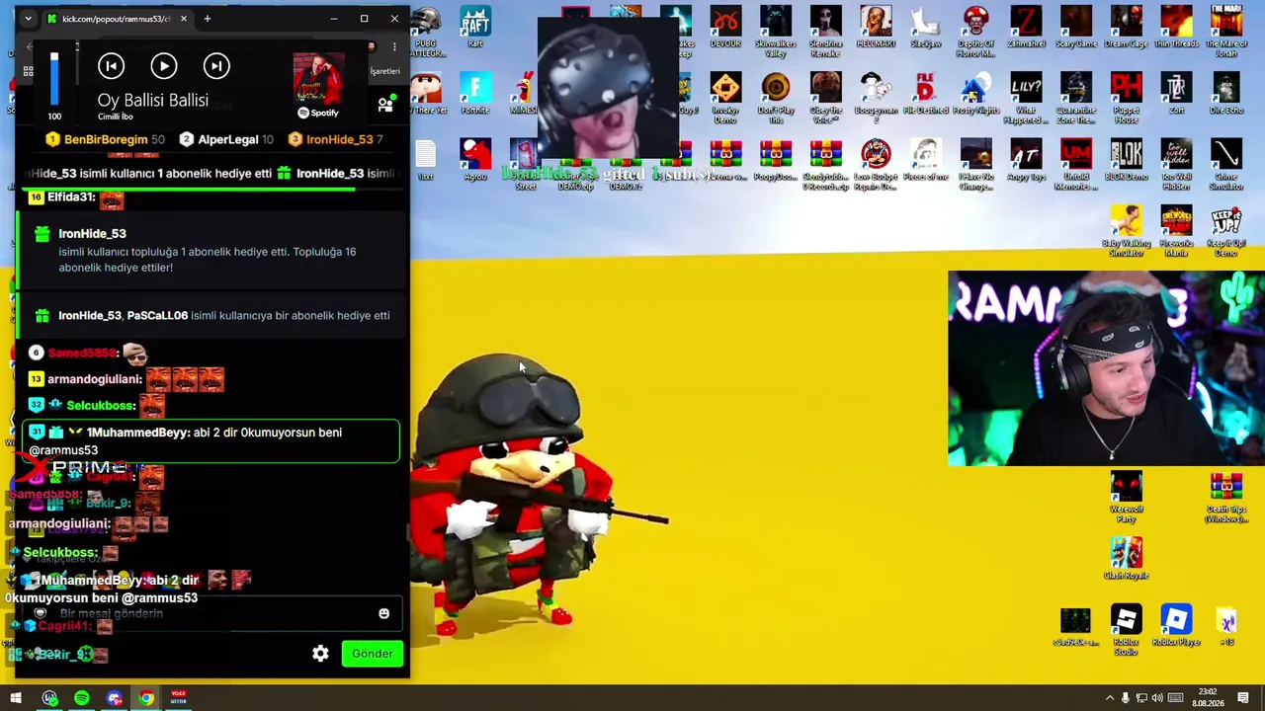Open The Mare of Jonah shortcut
Screen dimensions: 1265x711
[1226, 32]
